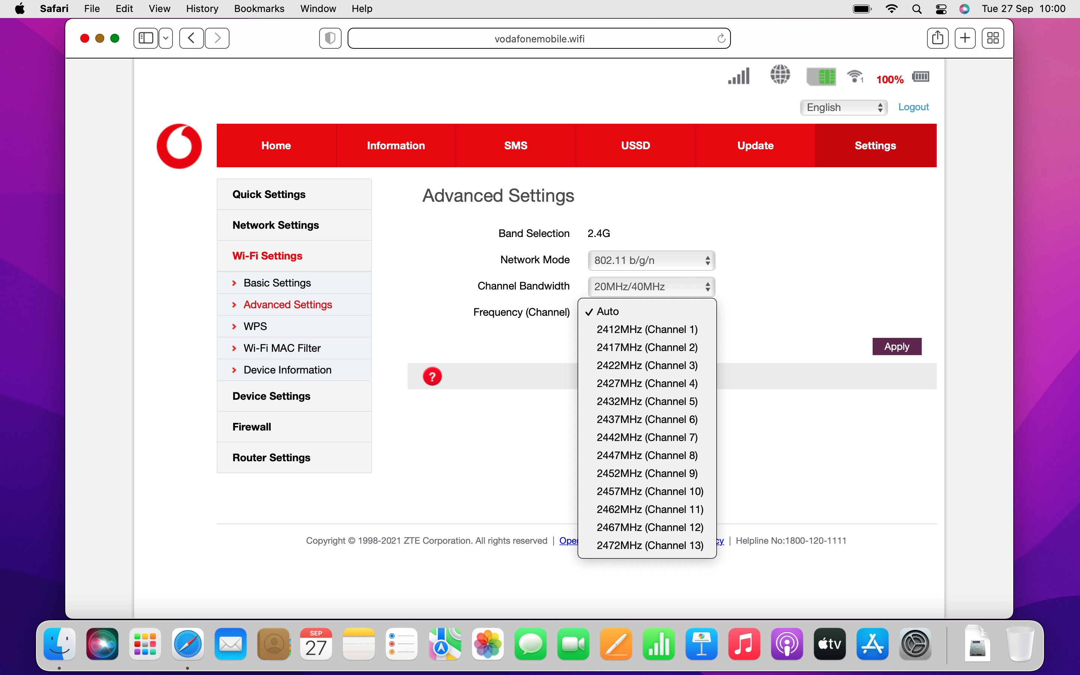Open Safari's tab overview grid
Viewport: 1080px width, 675px height.
993,38
